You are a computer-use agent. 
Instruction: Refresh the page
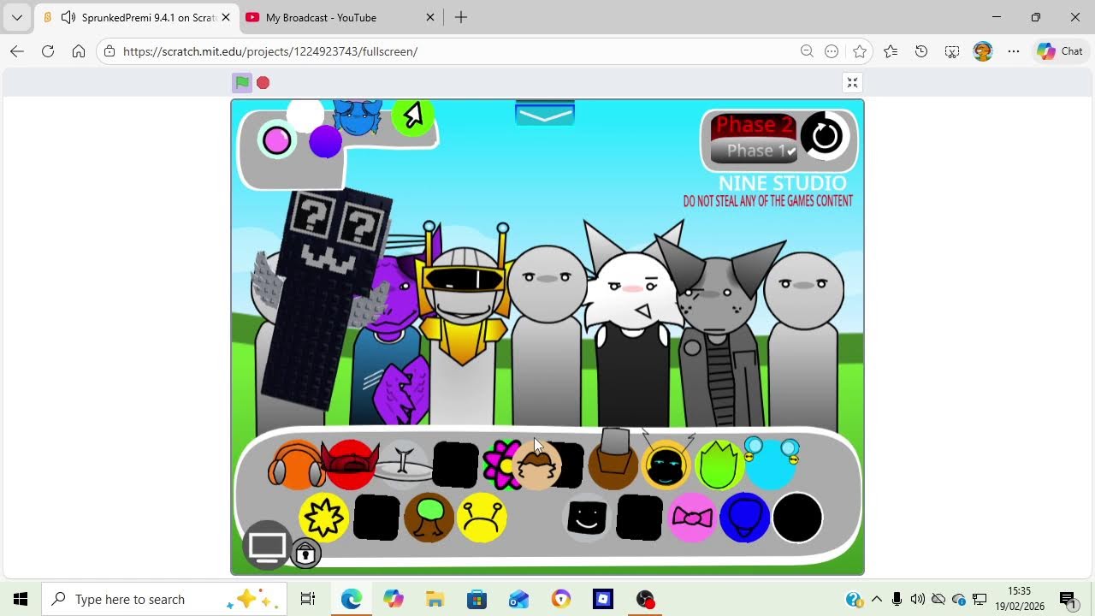click(48, 51)
